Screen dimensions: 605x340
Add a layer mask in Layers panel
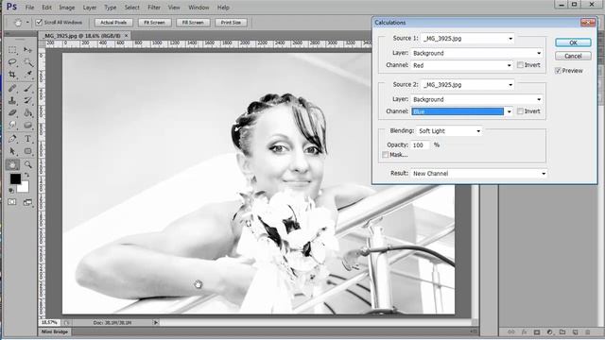537,331
